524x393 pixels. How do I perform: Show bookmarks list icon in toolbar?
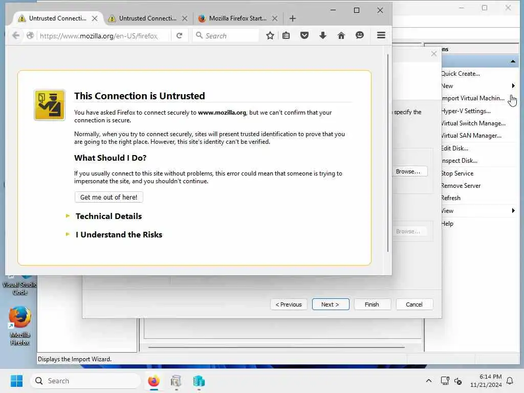pyautogui.click(x=286, y=35)
